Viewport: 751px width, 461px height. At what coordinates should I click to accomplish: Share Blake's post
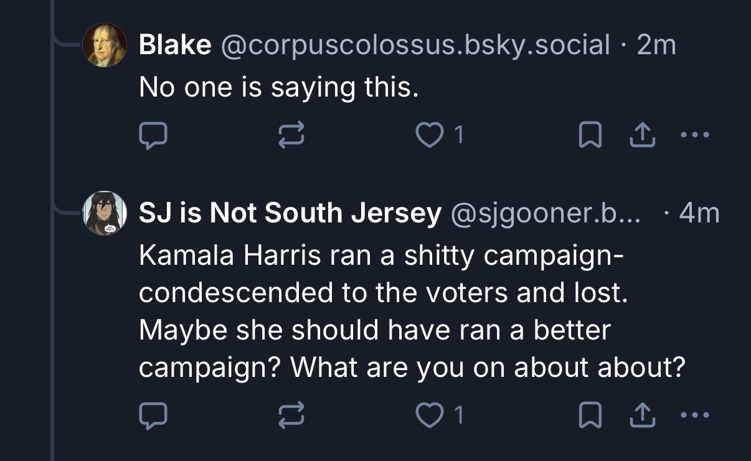(644, 136)
